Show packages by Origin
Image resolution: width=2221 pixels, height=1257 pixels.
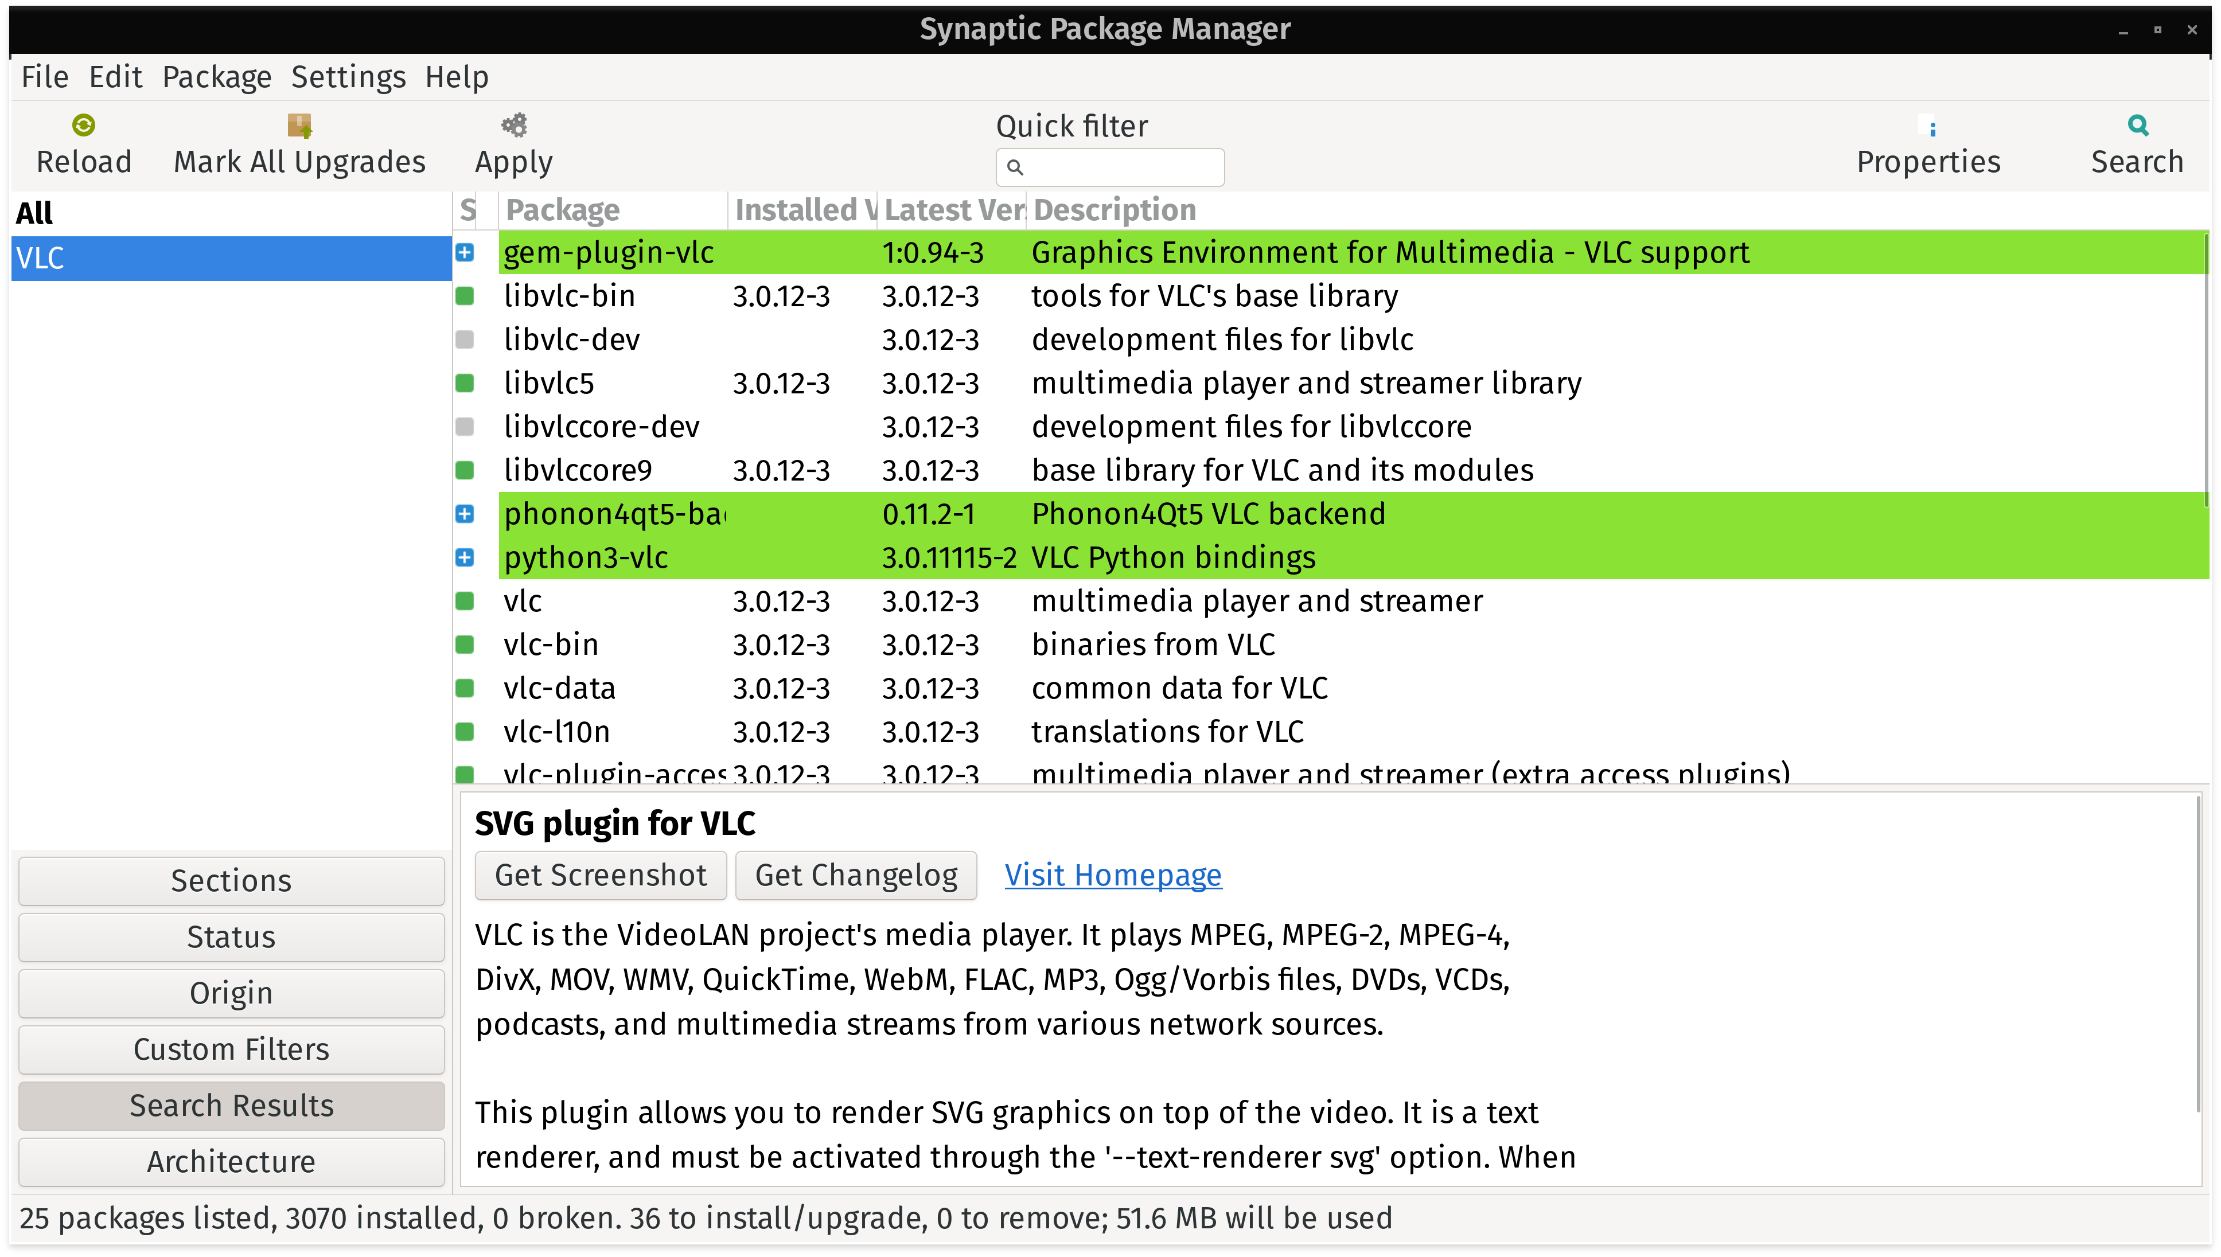[231, 993]
